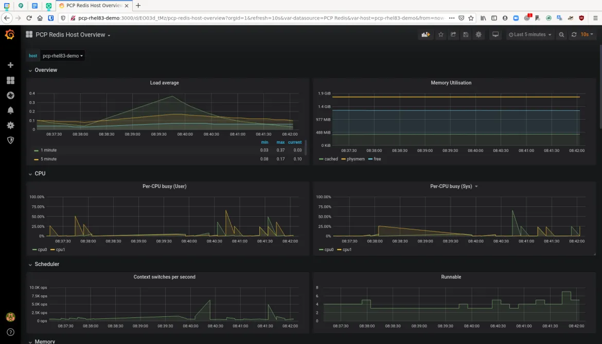602x344 pixels.
Task: Open the Runnable panel title
Action: (451, 277)
